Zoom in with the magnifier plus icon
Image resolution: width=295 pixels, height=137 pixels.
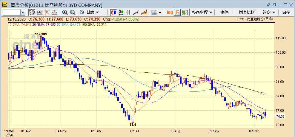pyautogui.click(x=65, y=13)
